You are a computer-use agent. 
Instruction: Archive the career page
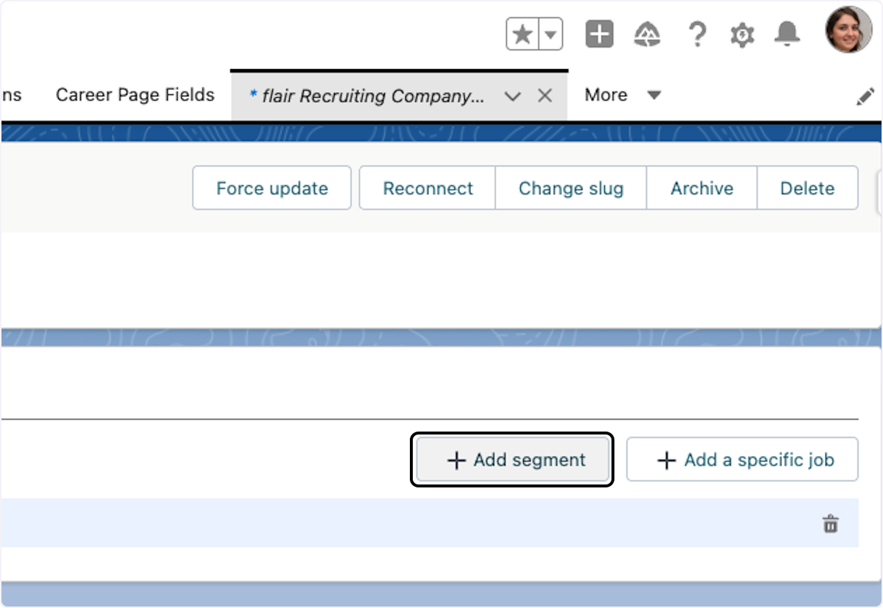pyautogui.click(x=701, y=188)
